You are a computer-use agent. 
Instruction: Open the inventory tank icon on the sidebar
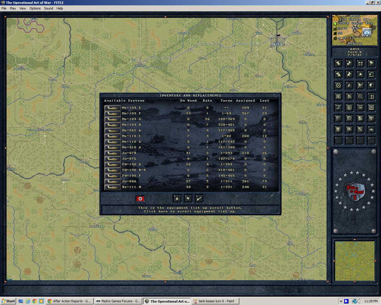pyautogui.click(x=371, y=130)
